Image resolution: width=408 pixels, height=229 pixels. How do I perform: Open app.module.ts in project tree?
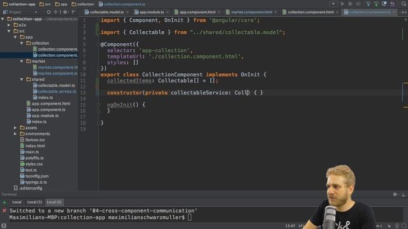tap(43, 116)
